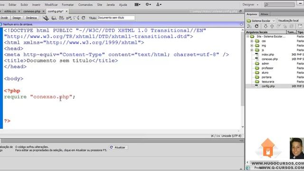
Task: Open the Ajuda menu
Action: click(x=123, y=5)
